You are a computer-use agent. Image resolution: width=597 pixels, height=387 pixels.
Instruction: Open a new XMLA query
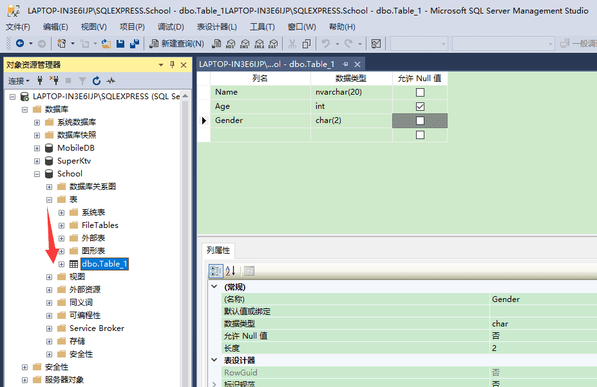pos(260,44)
